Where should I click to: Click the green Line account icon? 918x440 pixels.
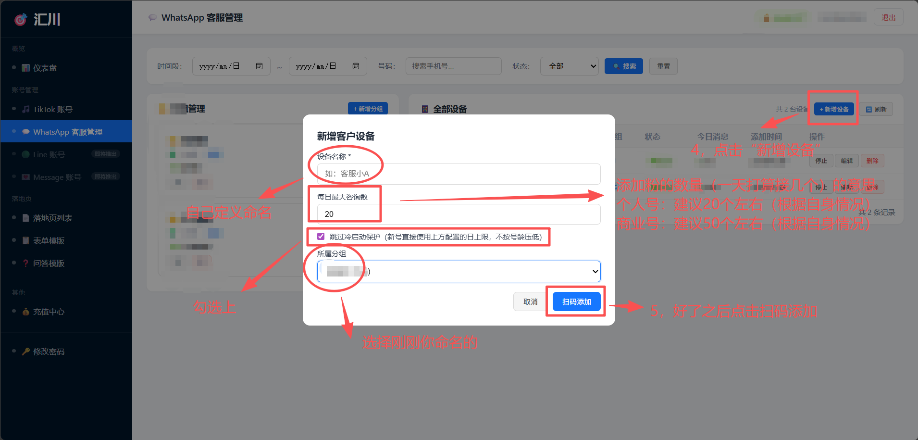pos(26,154)
